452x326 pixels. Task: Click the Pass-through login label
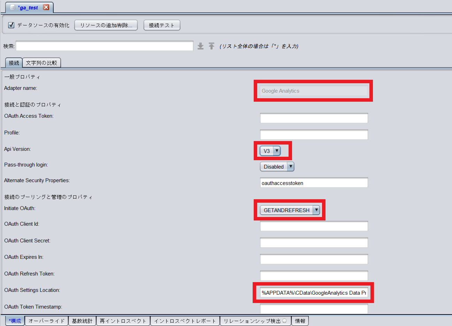point(26,165)
